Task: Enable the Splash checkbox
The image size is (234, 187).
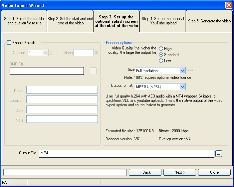Action: pyautogui.click(x=9, y=43)
